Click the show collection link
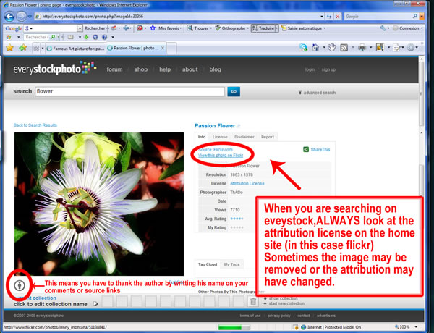434x333 pixels. point(281,298)
